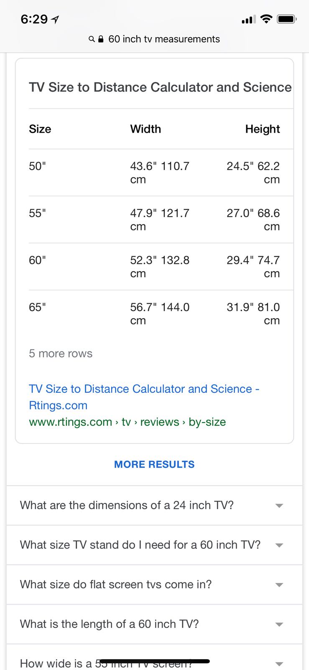Tap the clock time 6:29 in status bar

click(34, 19)
